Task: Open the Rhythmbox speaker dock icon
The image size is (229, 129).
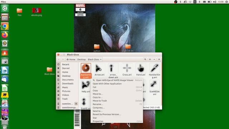Action: tap(5, 44)
